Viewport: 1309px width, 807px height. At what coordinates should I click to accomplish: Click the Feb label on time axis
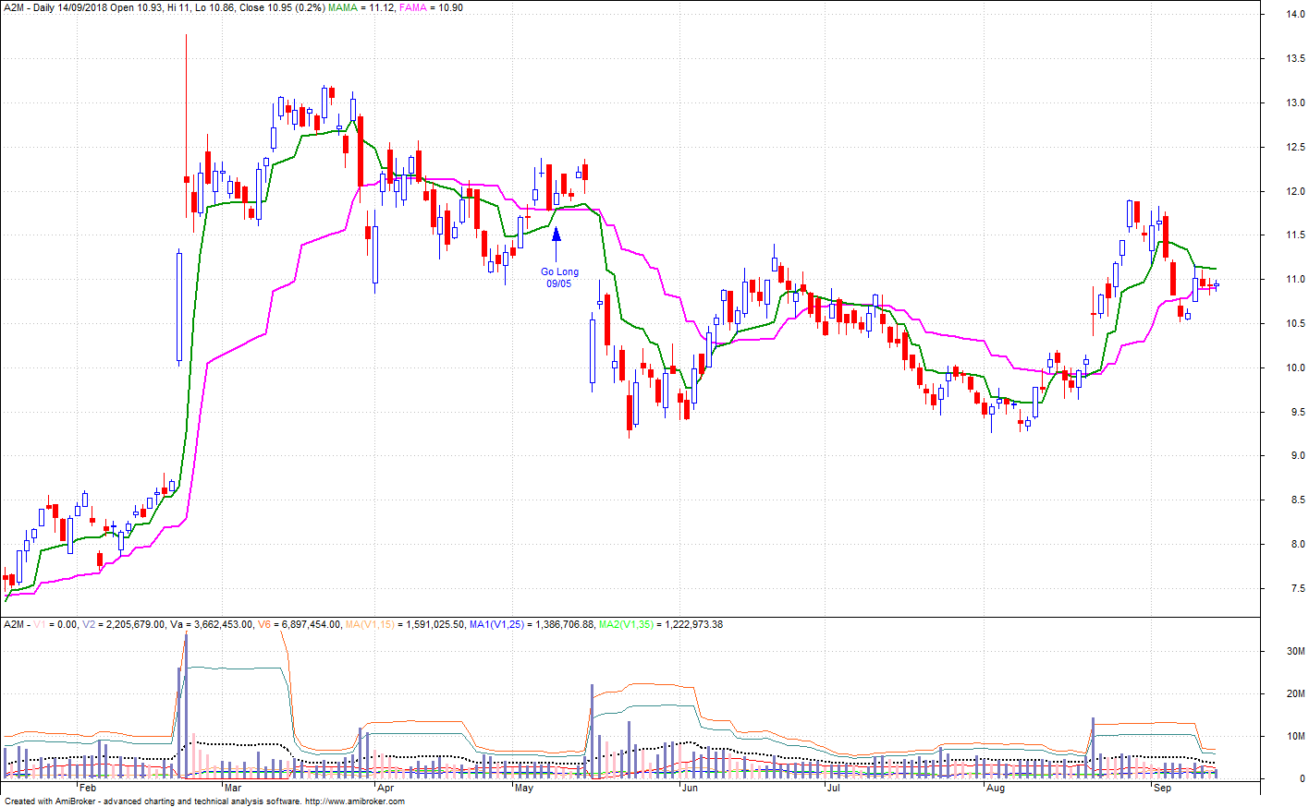click(x=88, y=789)
